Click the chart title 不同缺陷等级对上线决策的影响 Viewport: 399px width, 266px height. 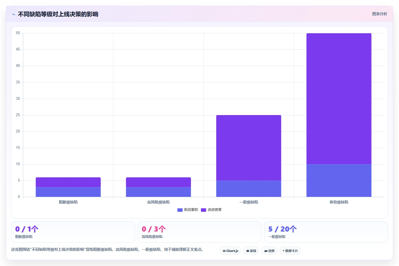pyautogui.click(x=58, y=14)
